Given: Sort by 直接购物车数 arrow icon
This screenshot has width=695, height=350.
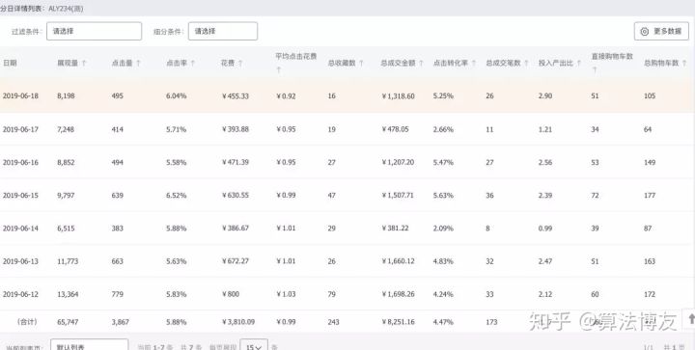Looking at the screenshot, I should pos(595,70).
